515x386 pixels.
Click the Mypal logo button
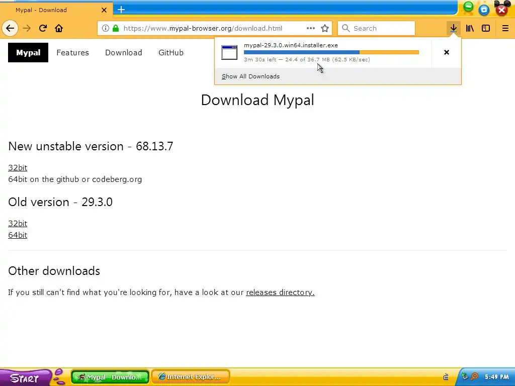[x=28, y=52]
